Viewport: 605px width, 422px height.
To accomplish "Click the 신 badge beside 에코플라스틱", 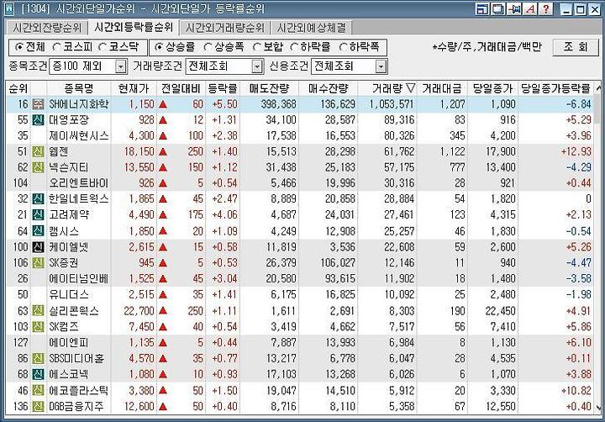I will (38, 390).
